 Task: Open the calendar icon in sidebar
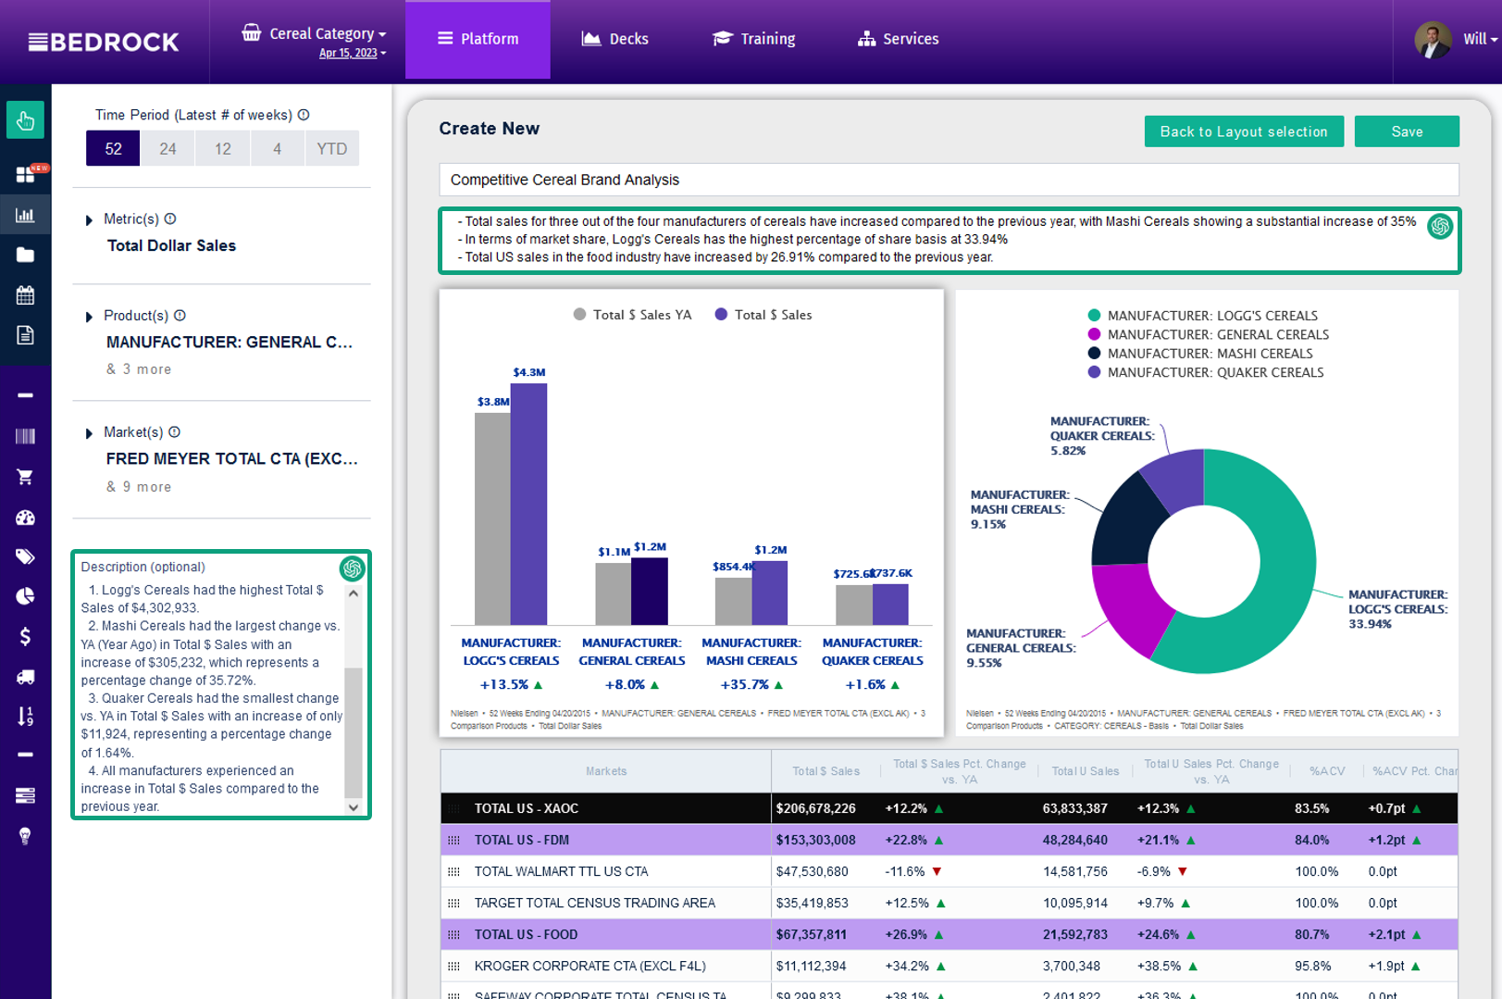tap(25, 295)
